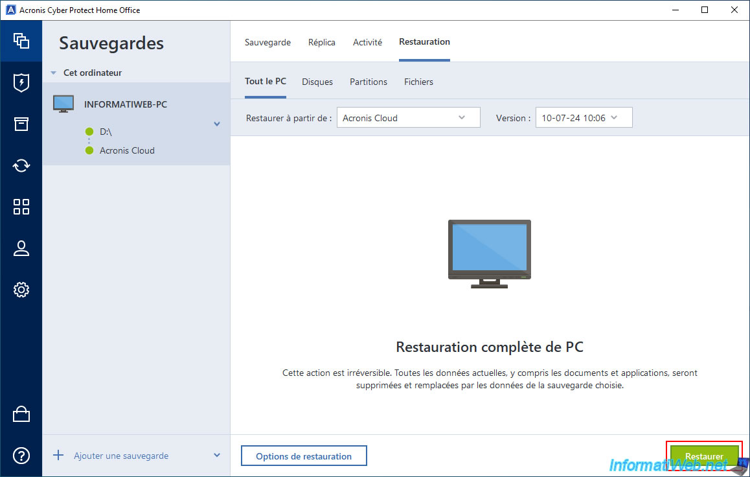
Task: Click the green Restaurer button
Action: click(704, 456)
